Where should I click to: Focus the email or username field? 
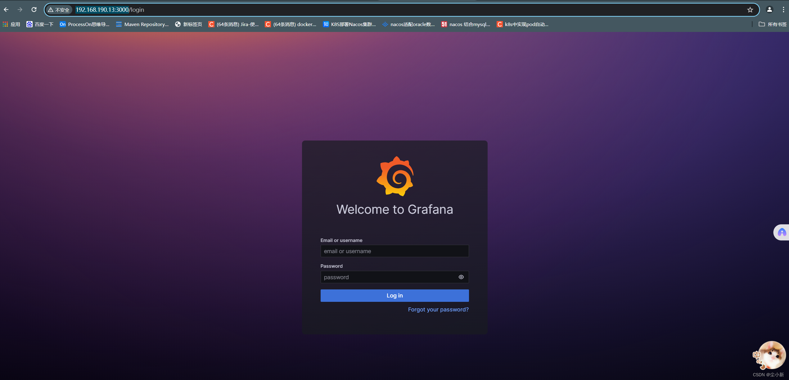[394, 251]
